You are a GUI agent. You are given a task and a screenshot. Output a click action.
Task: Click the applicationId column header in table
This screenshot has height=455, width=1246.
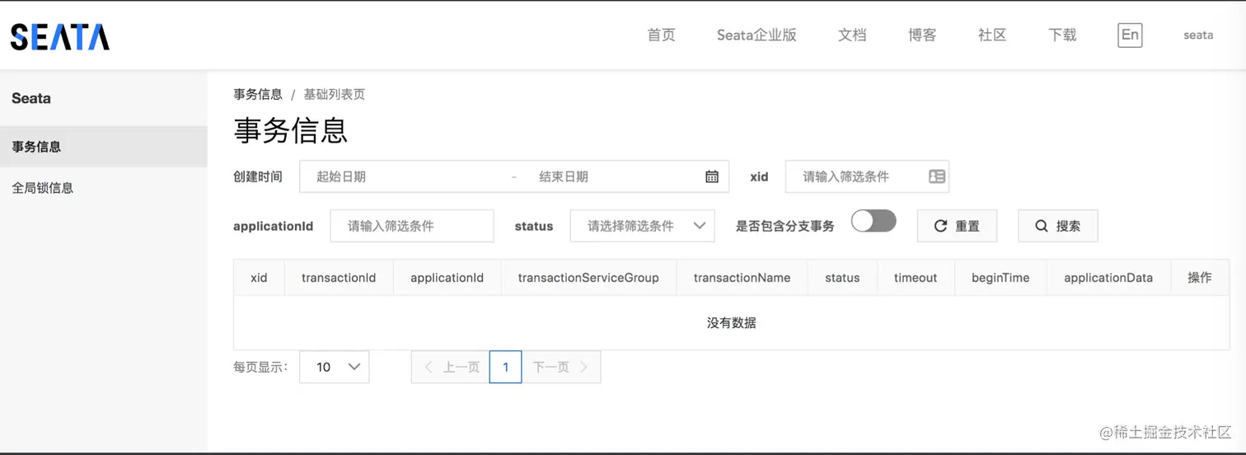[447, 278]
